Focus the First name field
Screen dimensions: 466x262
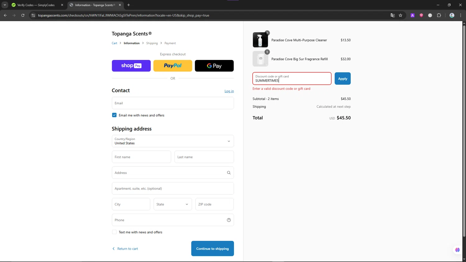141,157
